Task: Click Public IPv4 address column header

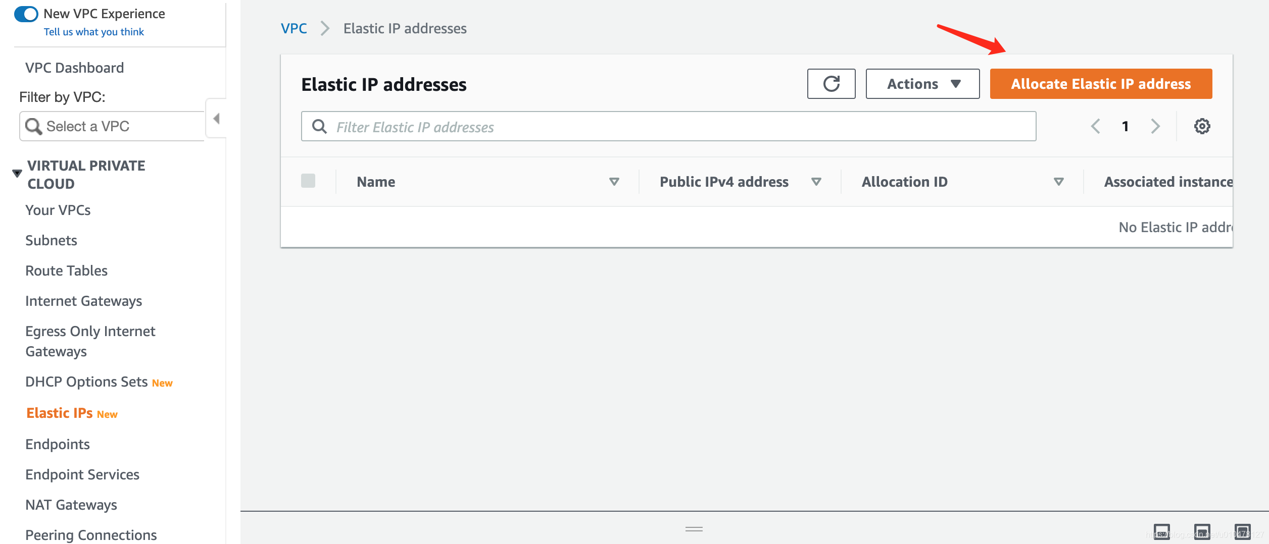Action: pyautogui.click(x=724, y=182)
